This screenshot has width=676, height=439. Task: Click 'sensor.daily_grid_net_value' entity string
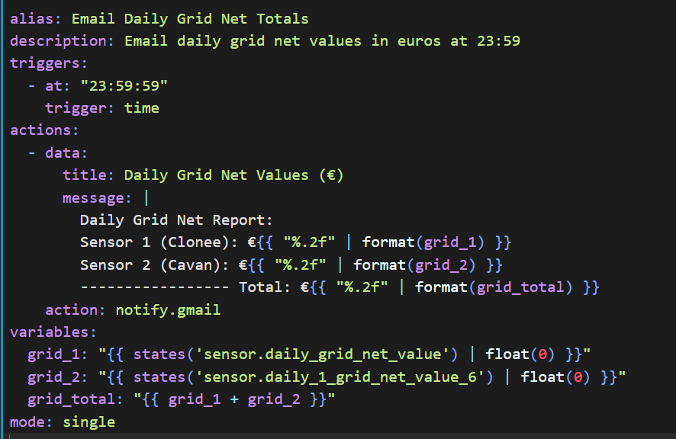click(x=323, y=354)
